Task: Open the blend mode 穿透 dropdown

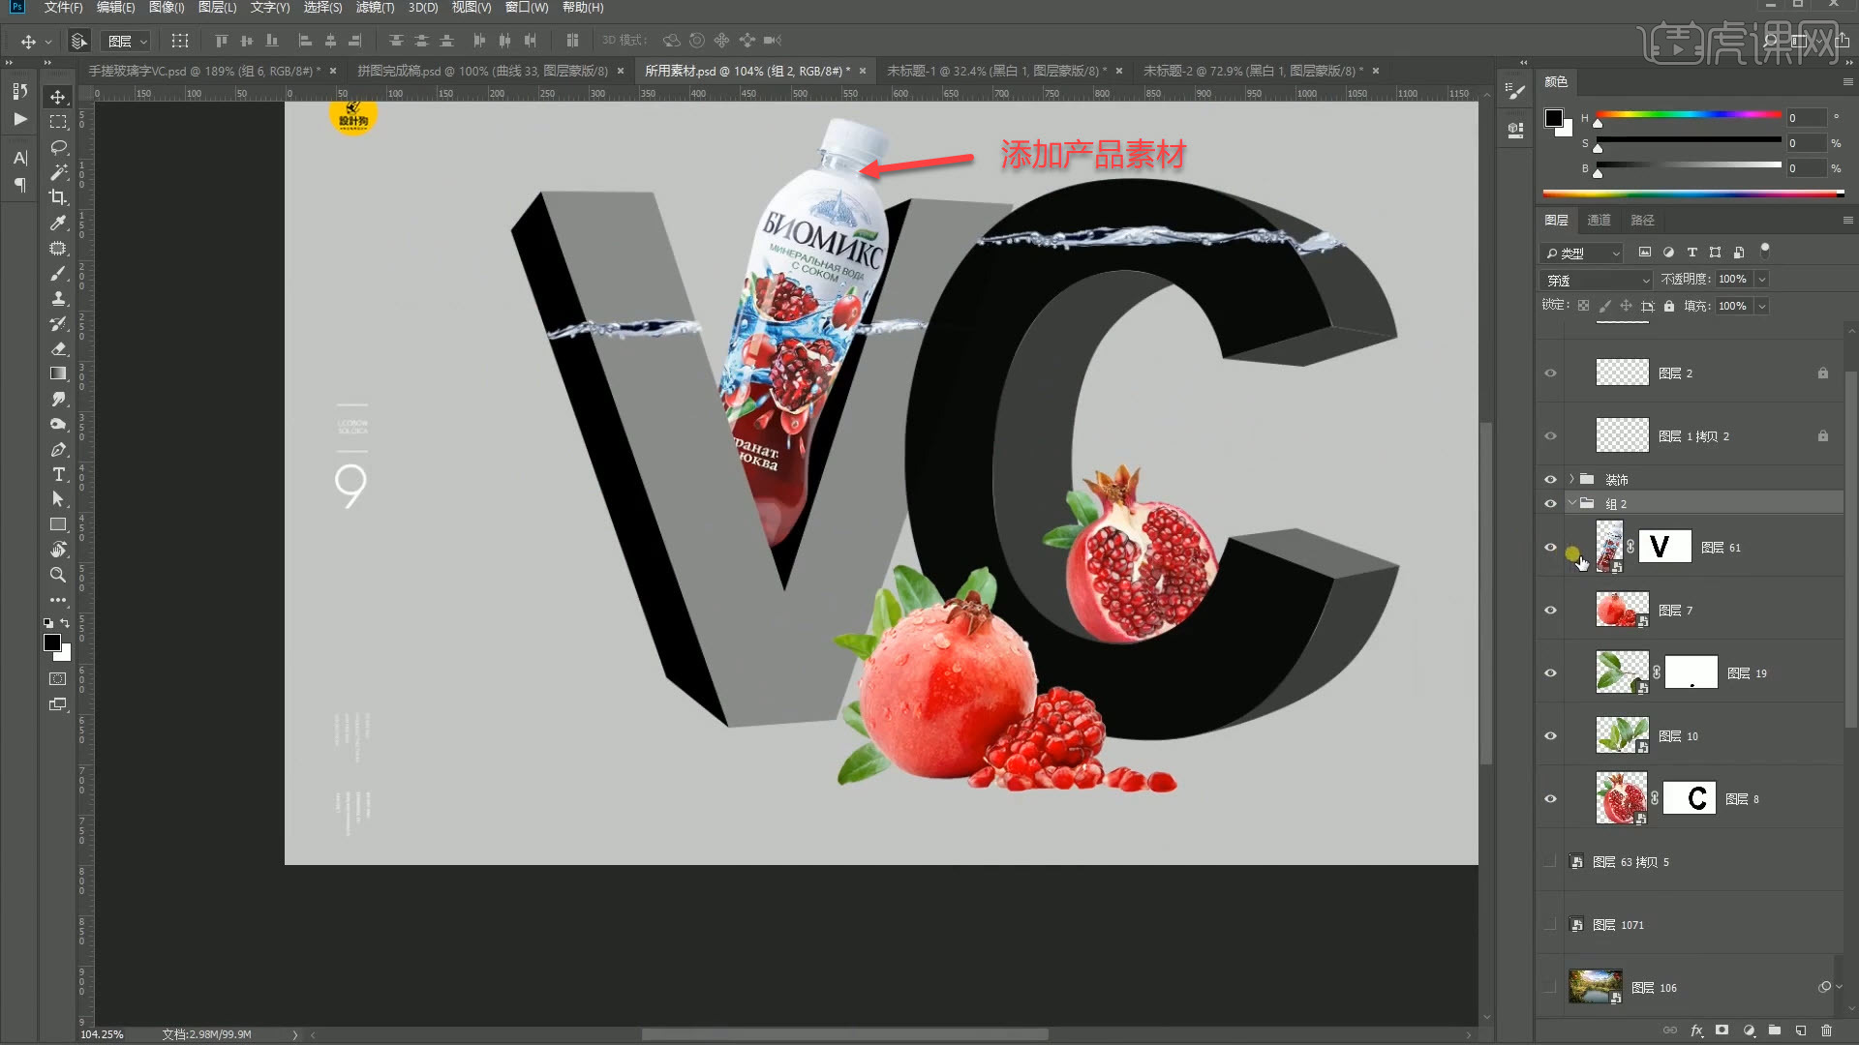Action: coord(1597,280)
